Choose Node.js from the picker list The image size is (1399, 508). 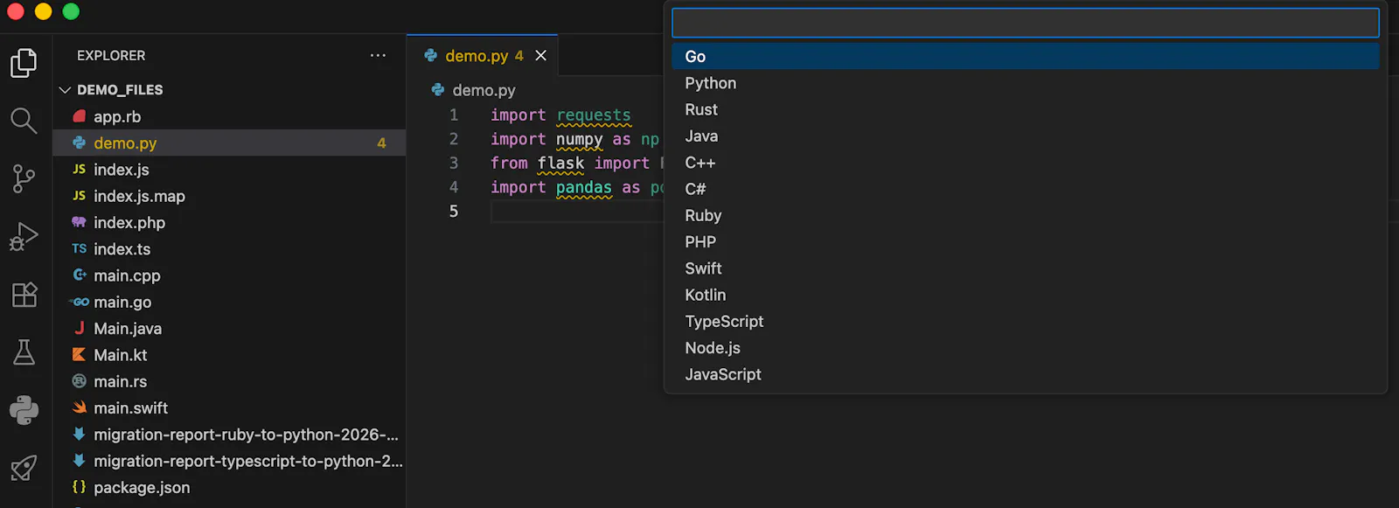pyautogui.click(x=1025, y=348)
